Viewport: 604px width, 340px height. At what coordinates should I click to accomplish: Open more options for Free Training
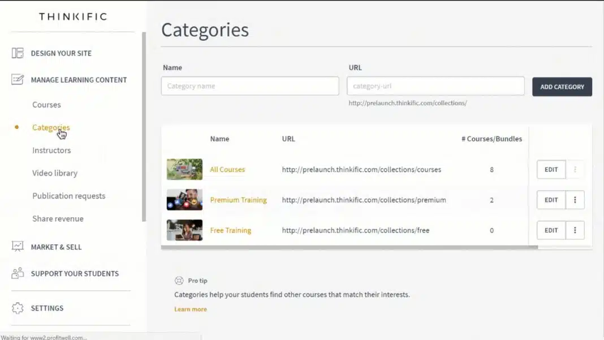(x=575, y=230)
